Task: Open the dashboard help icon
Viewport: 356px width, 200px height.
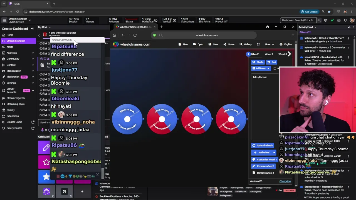Action: click(x=325, y=20)
